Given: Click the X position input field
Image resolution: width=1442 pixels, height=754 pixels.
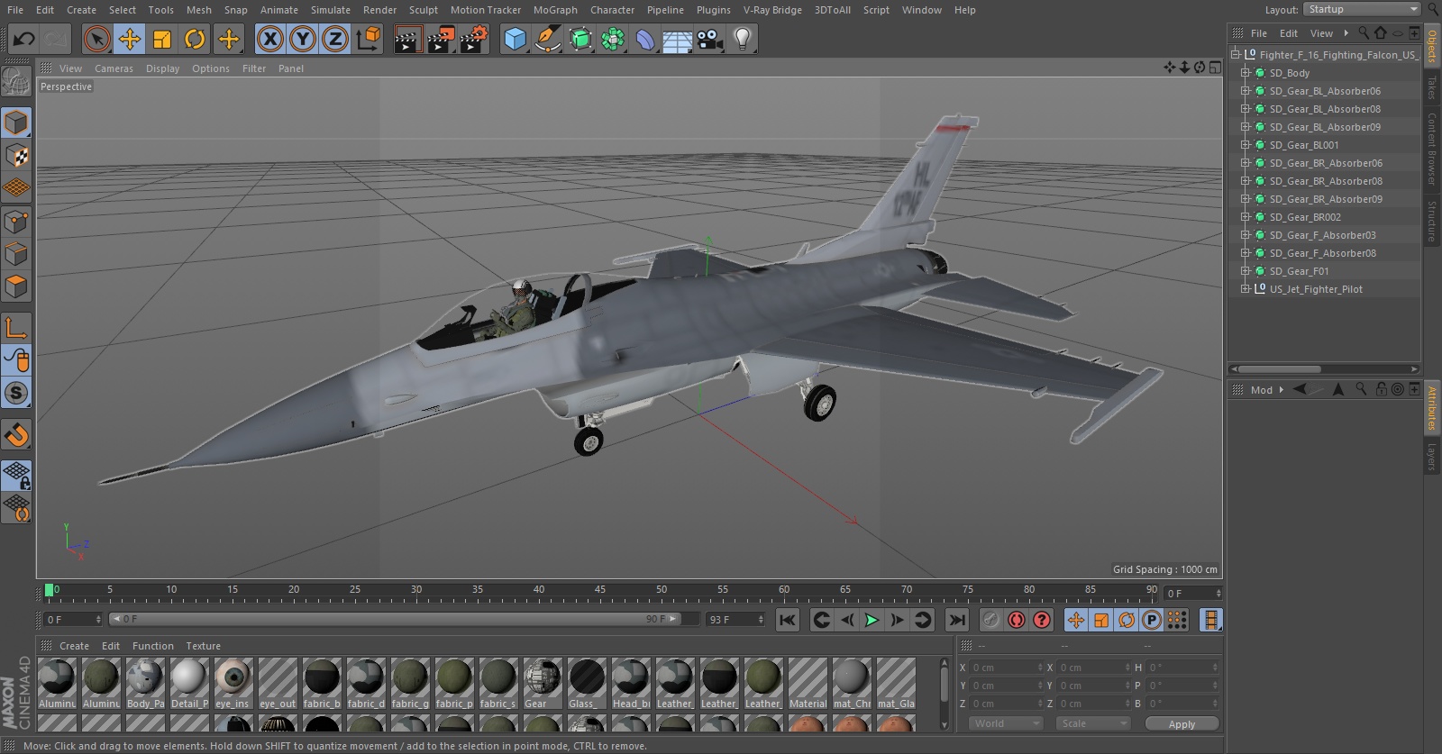Looking at the screenshot, I should (1007, 668).
